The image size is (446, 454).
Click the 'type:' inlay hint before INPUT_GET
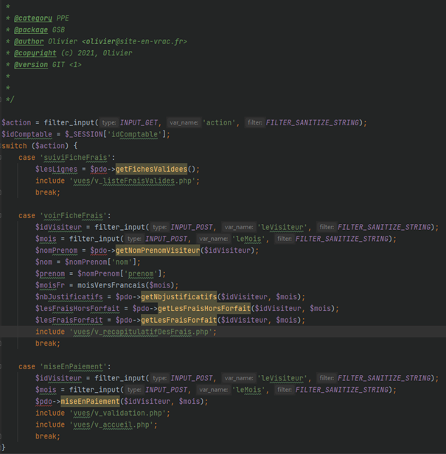click(x=108, y=122)
